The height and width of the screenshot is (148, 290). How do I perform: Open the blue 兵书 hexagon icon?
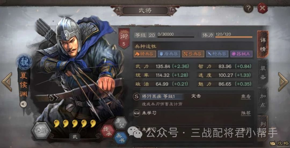coord(120,138)
